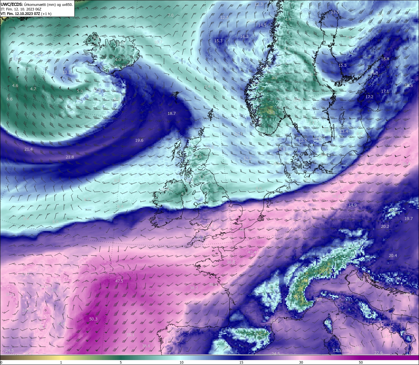This screenshot has width=419, height=365.
Task: Click the color scale tick labeled 0
Action: tap(1, 362)
